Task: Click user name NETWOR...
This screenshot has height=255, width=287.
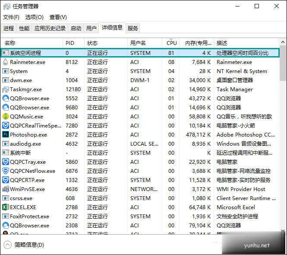Action: pyautogui.click(x=144, y=189)
